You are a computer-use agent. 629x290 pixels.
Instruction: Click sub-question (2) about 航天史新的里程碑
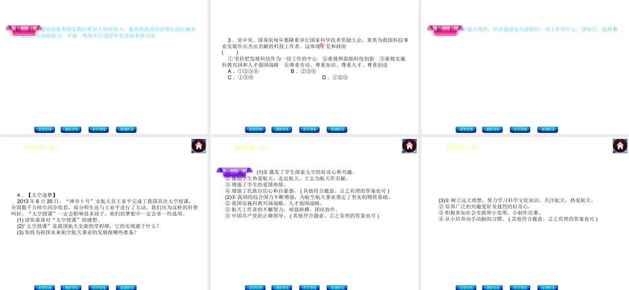tap(88, 226)
